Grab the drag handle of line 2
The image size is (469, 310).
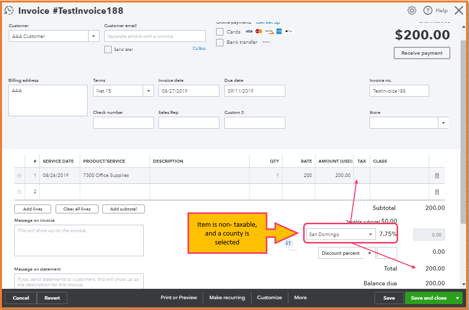[20, 192]
